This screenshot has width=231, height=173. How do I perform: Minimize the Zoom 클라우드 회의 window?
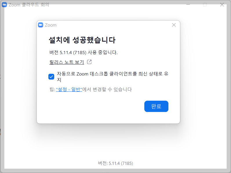(188, 5)
